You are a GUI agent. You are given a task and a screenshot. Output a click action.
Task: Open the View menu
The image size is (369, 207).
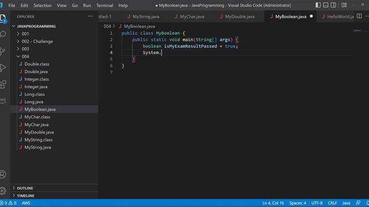[62, 5]
